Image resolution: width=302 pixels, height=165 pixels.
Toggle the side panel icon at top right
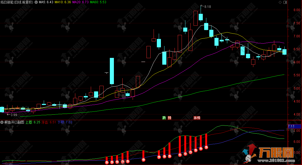click(285, 2)
